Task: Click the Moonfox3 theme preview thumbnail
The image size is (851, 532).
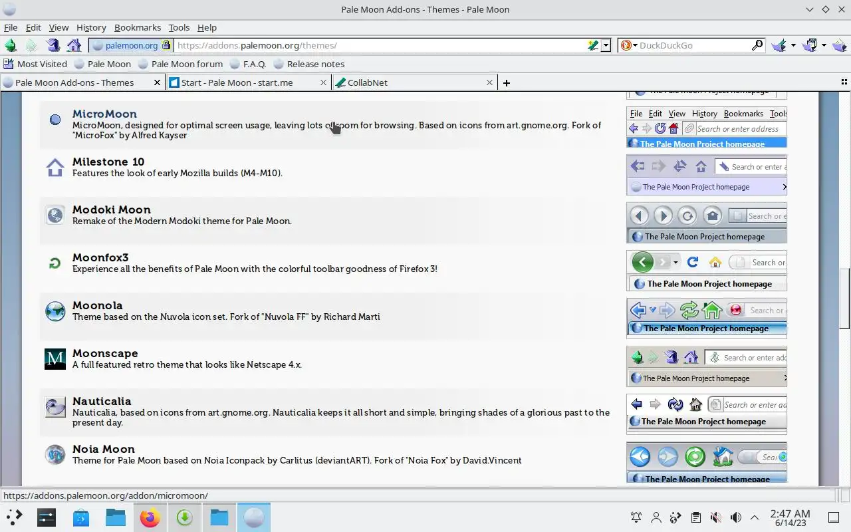Action: pyautogui.click(x=707, y=271)
